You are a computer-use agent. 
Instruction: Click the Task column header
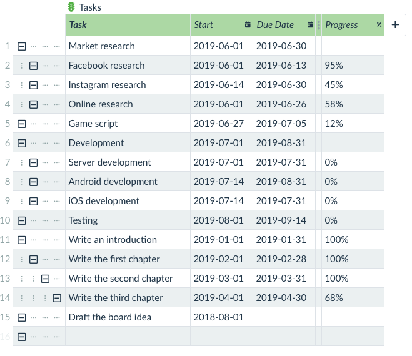click(128, 25)
